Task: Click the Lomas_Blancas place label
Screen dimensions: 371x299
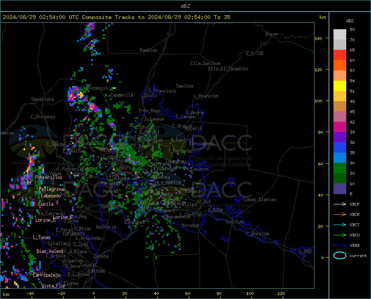Action: [x=260, y=199]
